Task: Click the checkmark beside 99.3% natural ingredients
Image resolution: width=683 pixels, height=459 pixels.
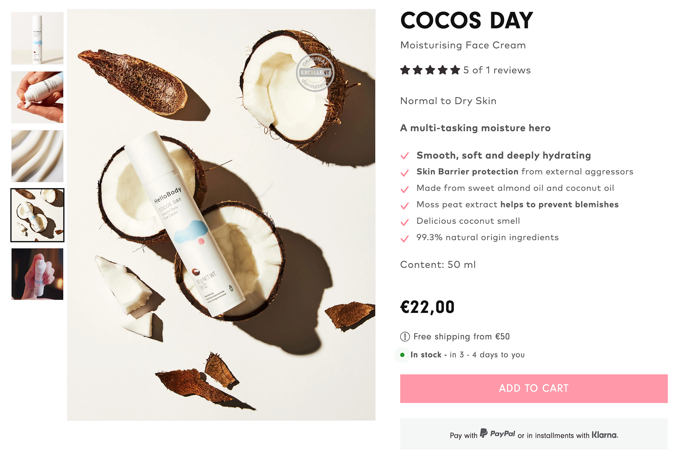Action: point(404,239)
